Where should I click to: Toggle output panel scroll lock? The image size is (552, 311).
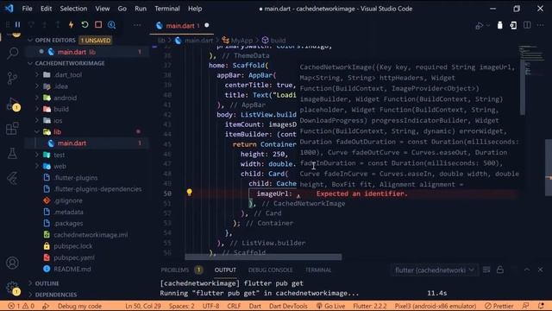click(x=500, y=270)
